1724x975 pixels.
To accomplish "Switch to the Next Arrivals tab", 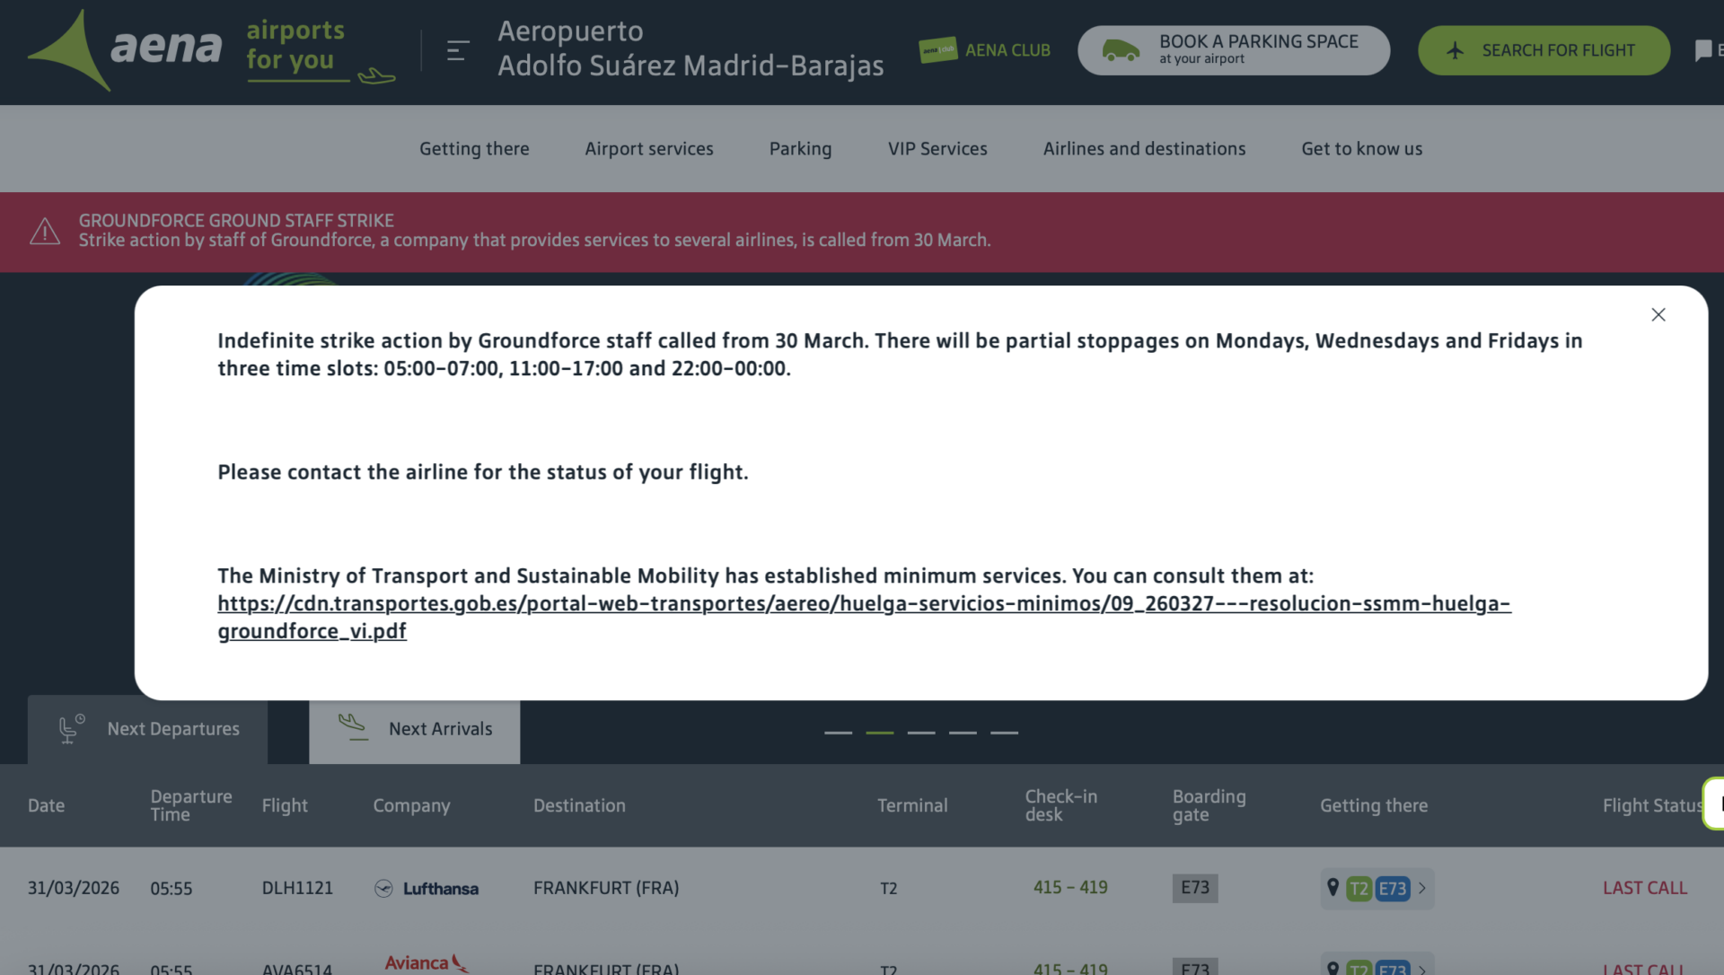I will [x=415, y=729].
